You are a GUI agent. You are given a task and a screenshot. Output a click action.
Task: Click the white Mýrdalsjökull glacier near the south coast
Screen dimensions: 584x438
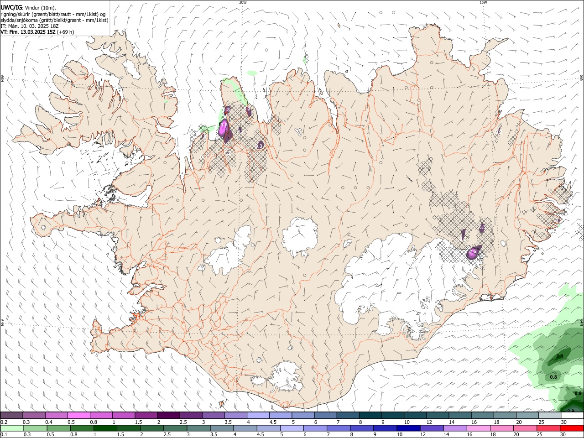[x=287, y=376]
